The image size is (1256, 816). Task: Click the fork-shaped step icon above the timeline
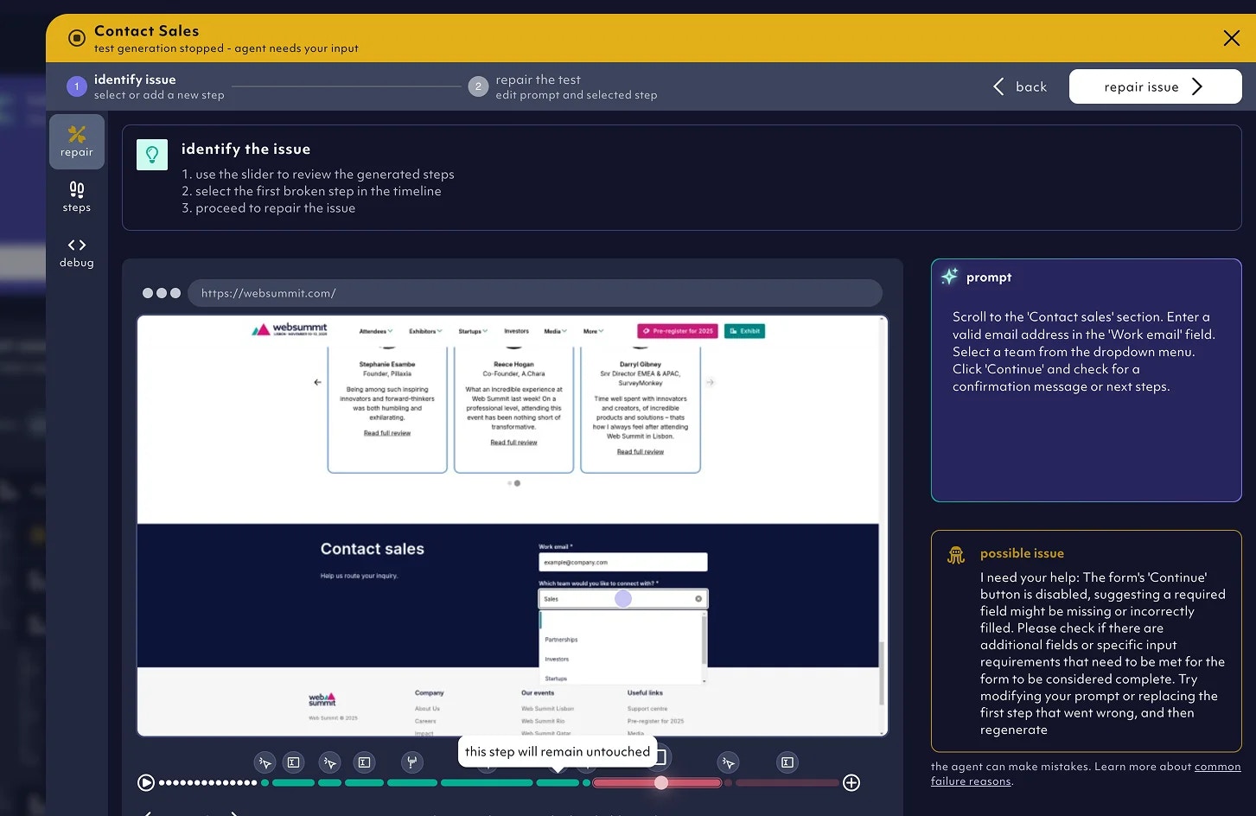click(412, 762)
